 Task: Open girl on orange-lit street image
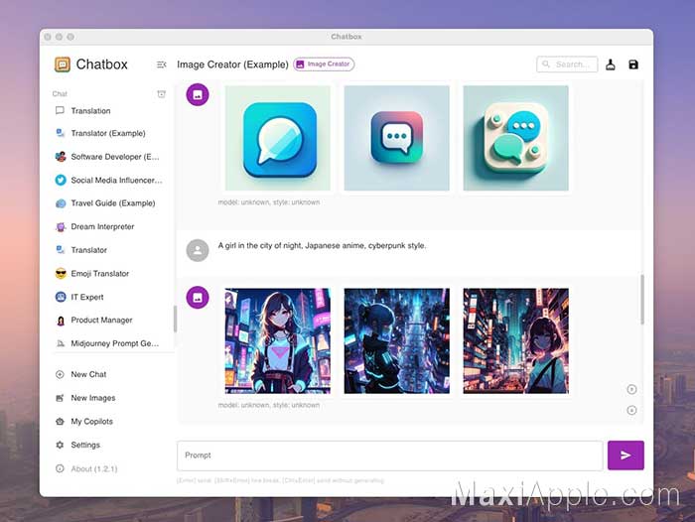pyautogui.click(x=515, y=340)
